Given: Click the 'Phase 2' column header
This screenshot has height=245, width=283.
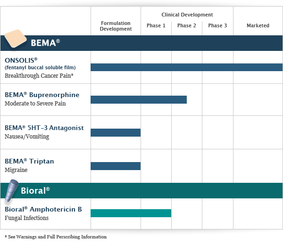Looking at the screenshot, I should pyautogui.click(x=187, y=25).
